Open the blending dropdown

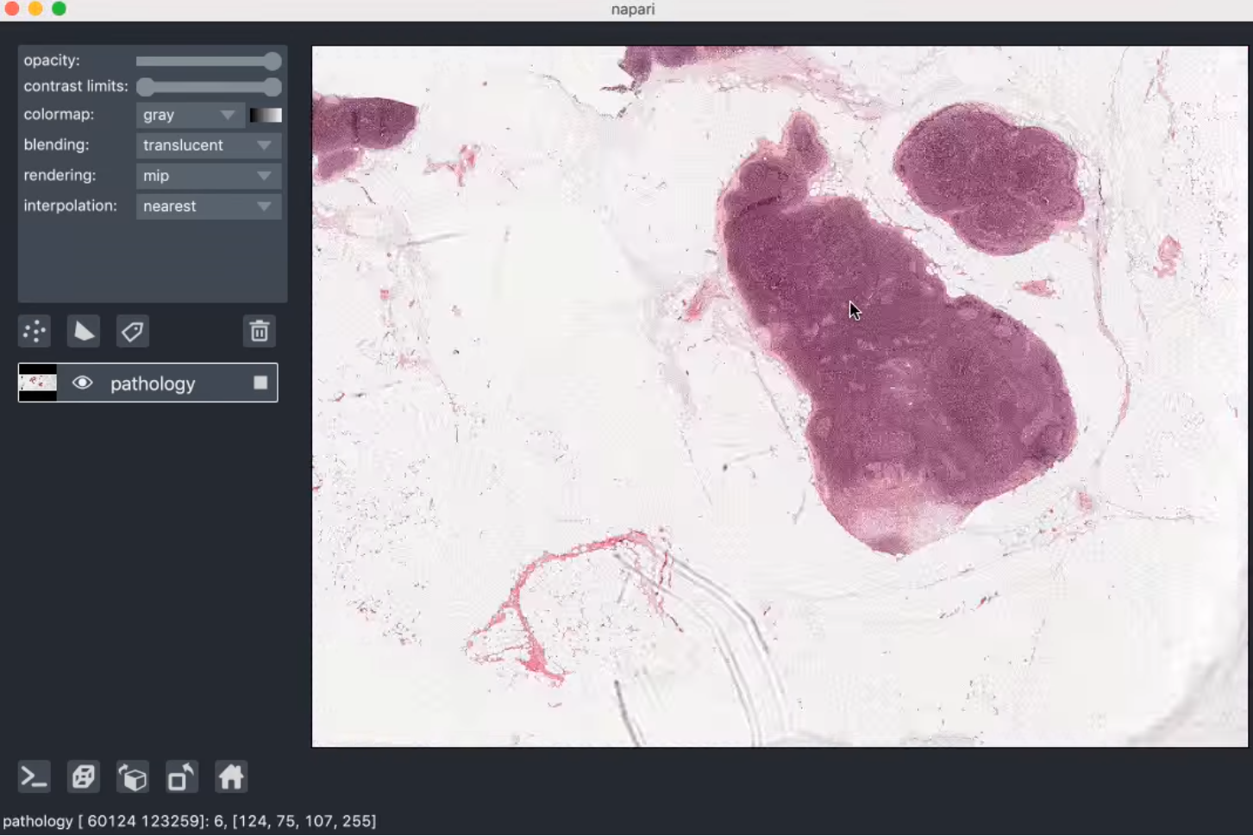[x=208, y=145]
